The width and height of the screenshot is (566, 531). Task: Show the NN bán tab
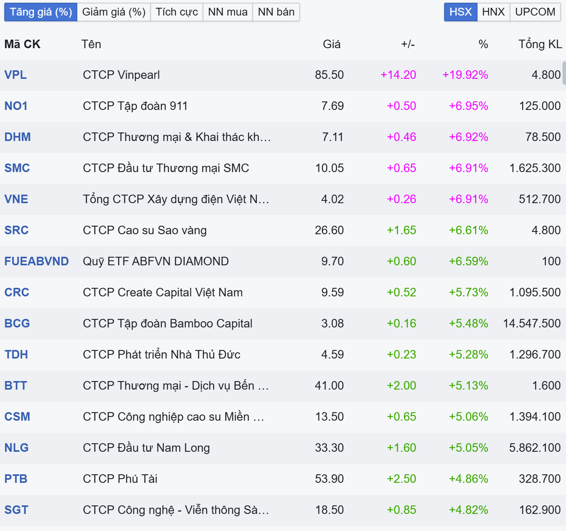(x=276, y=12)
